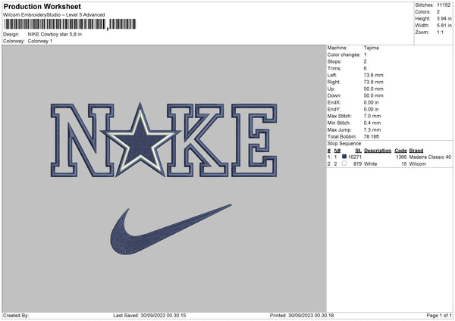The image size is (455, 321).
Task: Click the Min Stitch value 0.4 mm
Action: click(372, 123)
